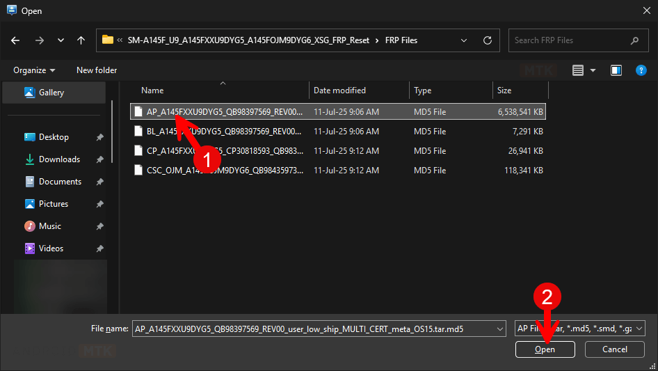The height and width of the screenshot is (371, 658).
Task: Click the Search FRP Files box
Action: [570, 40]
